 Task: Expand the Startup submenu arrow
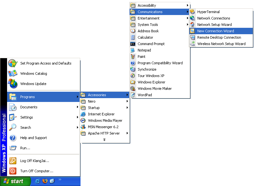(x=127, y=108)
